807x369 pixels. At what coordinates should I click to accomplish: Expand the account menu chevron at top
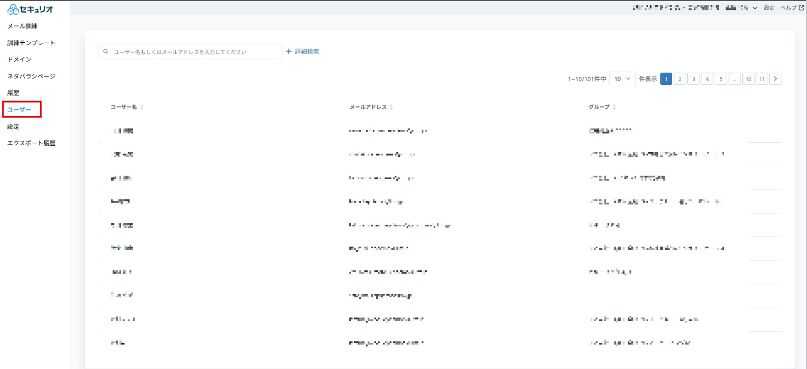(755, 8)
